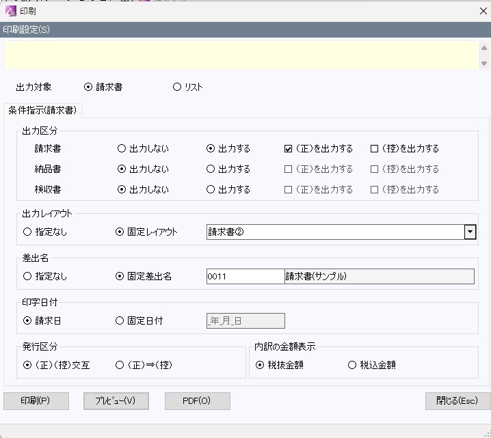Viewport: 491px width, 438px height.
Task: Choose 固定レイアウト option
Action: 146,232
